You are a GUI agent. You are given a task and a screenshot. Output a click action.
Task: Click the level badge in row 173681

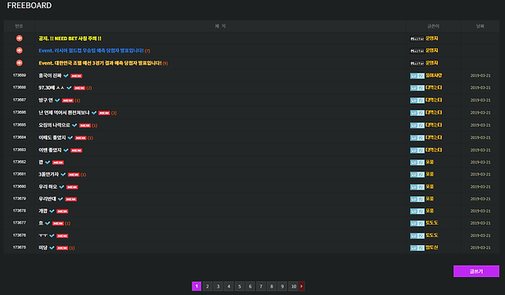[417, 175]
